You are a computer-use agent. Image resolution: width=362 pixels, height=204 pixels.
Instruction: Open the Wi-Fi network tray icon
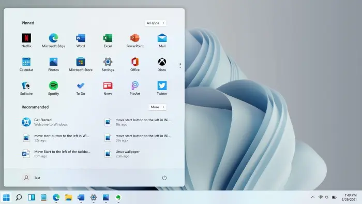click(321, 197)
